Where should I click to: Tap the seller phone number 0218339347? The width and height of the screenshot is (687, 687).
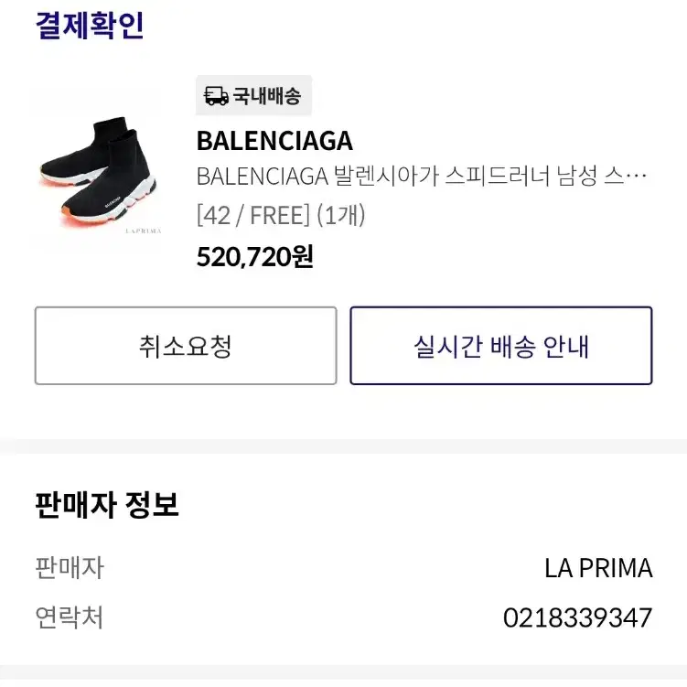click(577, 617)
